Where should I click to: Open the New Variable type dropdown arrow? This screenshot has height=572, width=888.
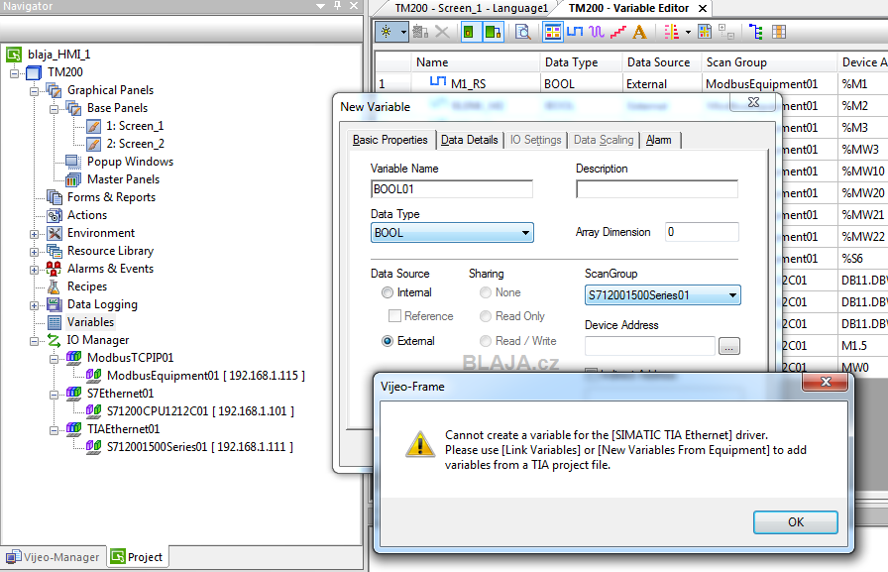403,33
